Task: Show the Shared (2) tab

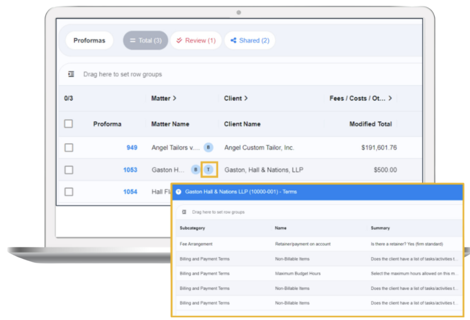Action: click(250, 40)
